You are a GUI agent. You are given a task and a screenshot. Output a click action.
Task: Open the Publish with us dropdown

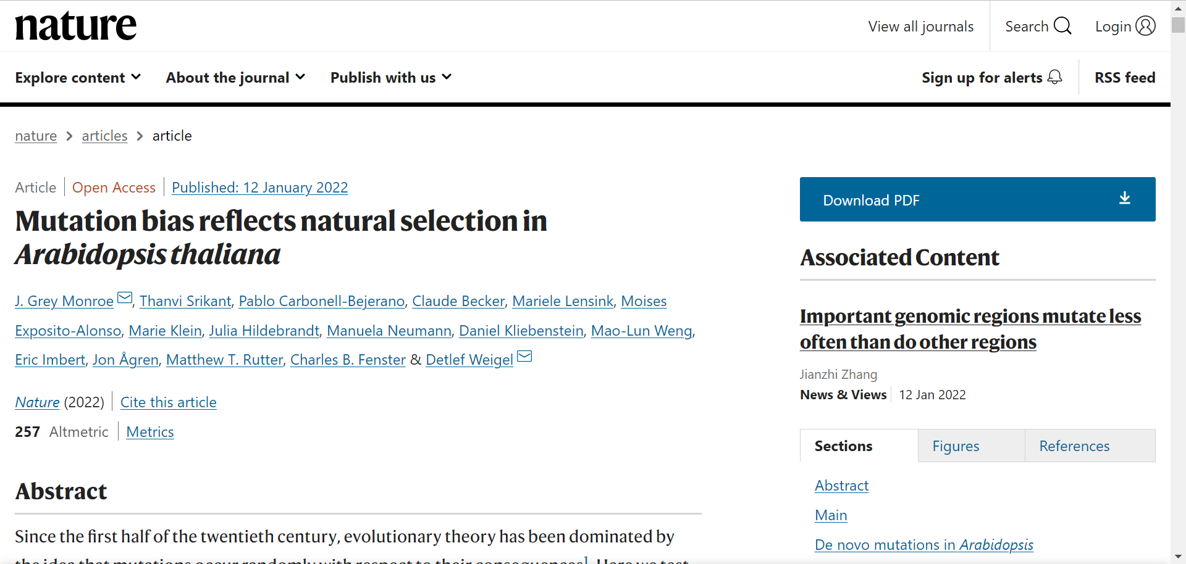point(391,78)
